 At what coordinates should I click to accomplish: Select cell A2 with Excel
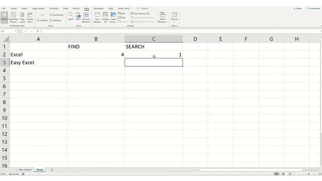(38, 55)
